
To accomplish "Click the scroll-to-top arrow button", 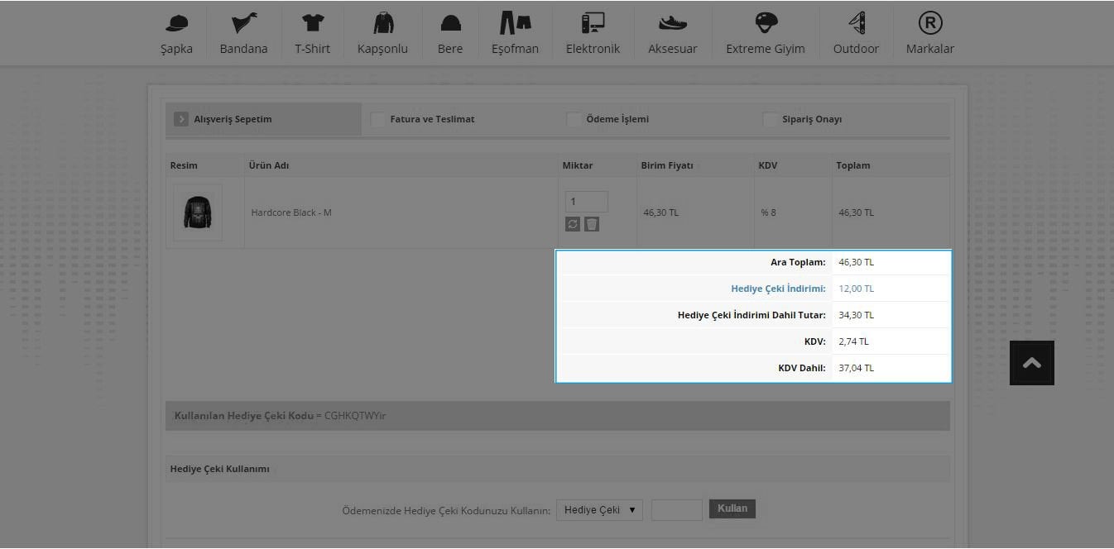I will click(1032, 363).
